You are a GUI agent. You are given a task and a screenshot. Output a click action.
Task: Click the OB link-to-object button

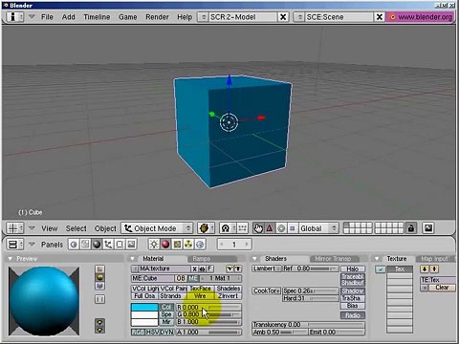[x=181, y=278]
